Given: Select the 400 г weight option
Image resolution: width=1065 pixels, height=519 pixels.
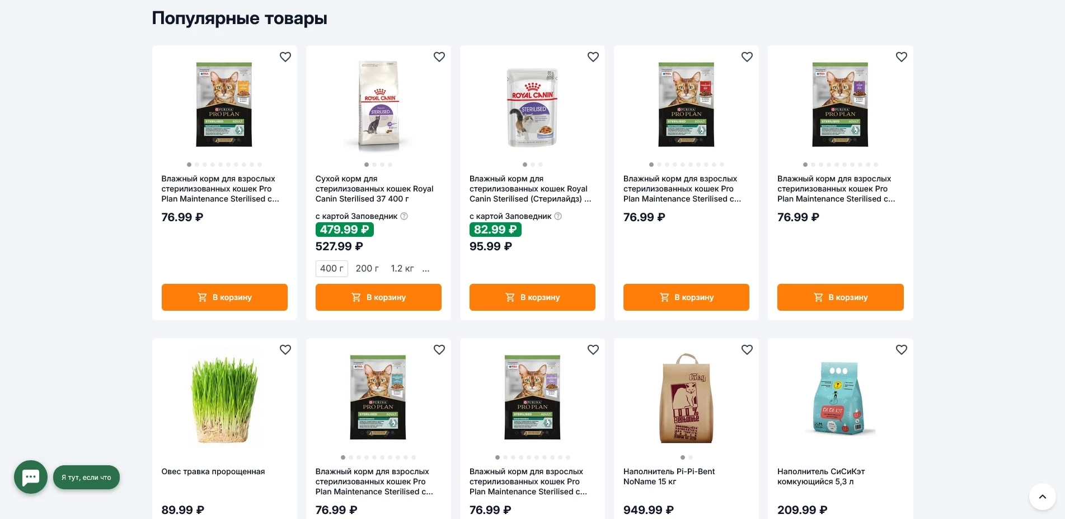Looking at the screenshot, I should click(331, 269).
